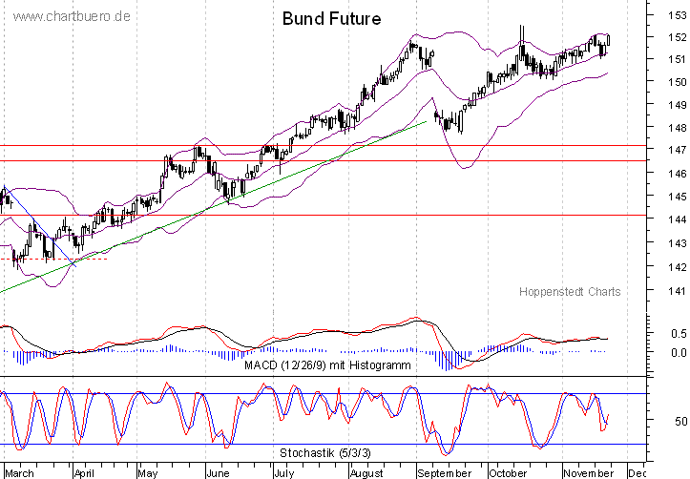Click the 152 price axis value
Viewport: 690px width, 479px height.
[677, 37]
